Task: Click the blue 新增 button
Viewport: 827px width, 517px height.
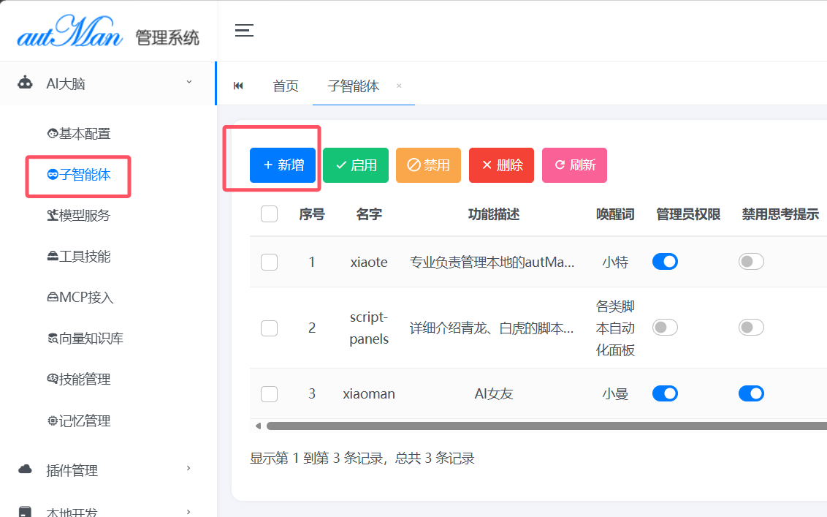Action: point(283,165)
